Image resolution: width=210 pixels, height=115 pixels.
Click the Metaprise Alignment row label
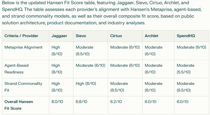click(24, 47)
